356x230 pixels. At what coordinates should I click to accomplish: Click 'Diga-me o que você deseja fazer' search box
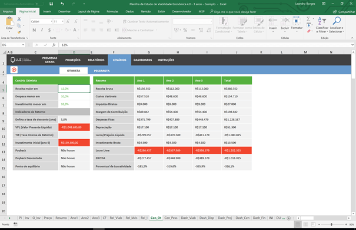coord(233,12)
